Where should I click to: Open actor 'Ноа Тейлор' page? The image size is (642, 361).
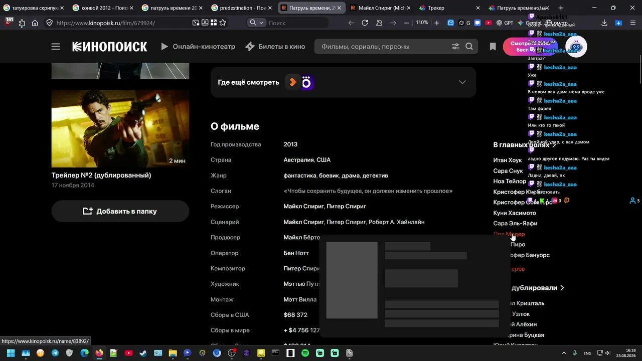click(x=510, y=182)
